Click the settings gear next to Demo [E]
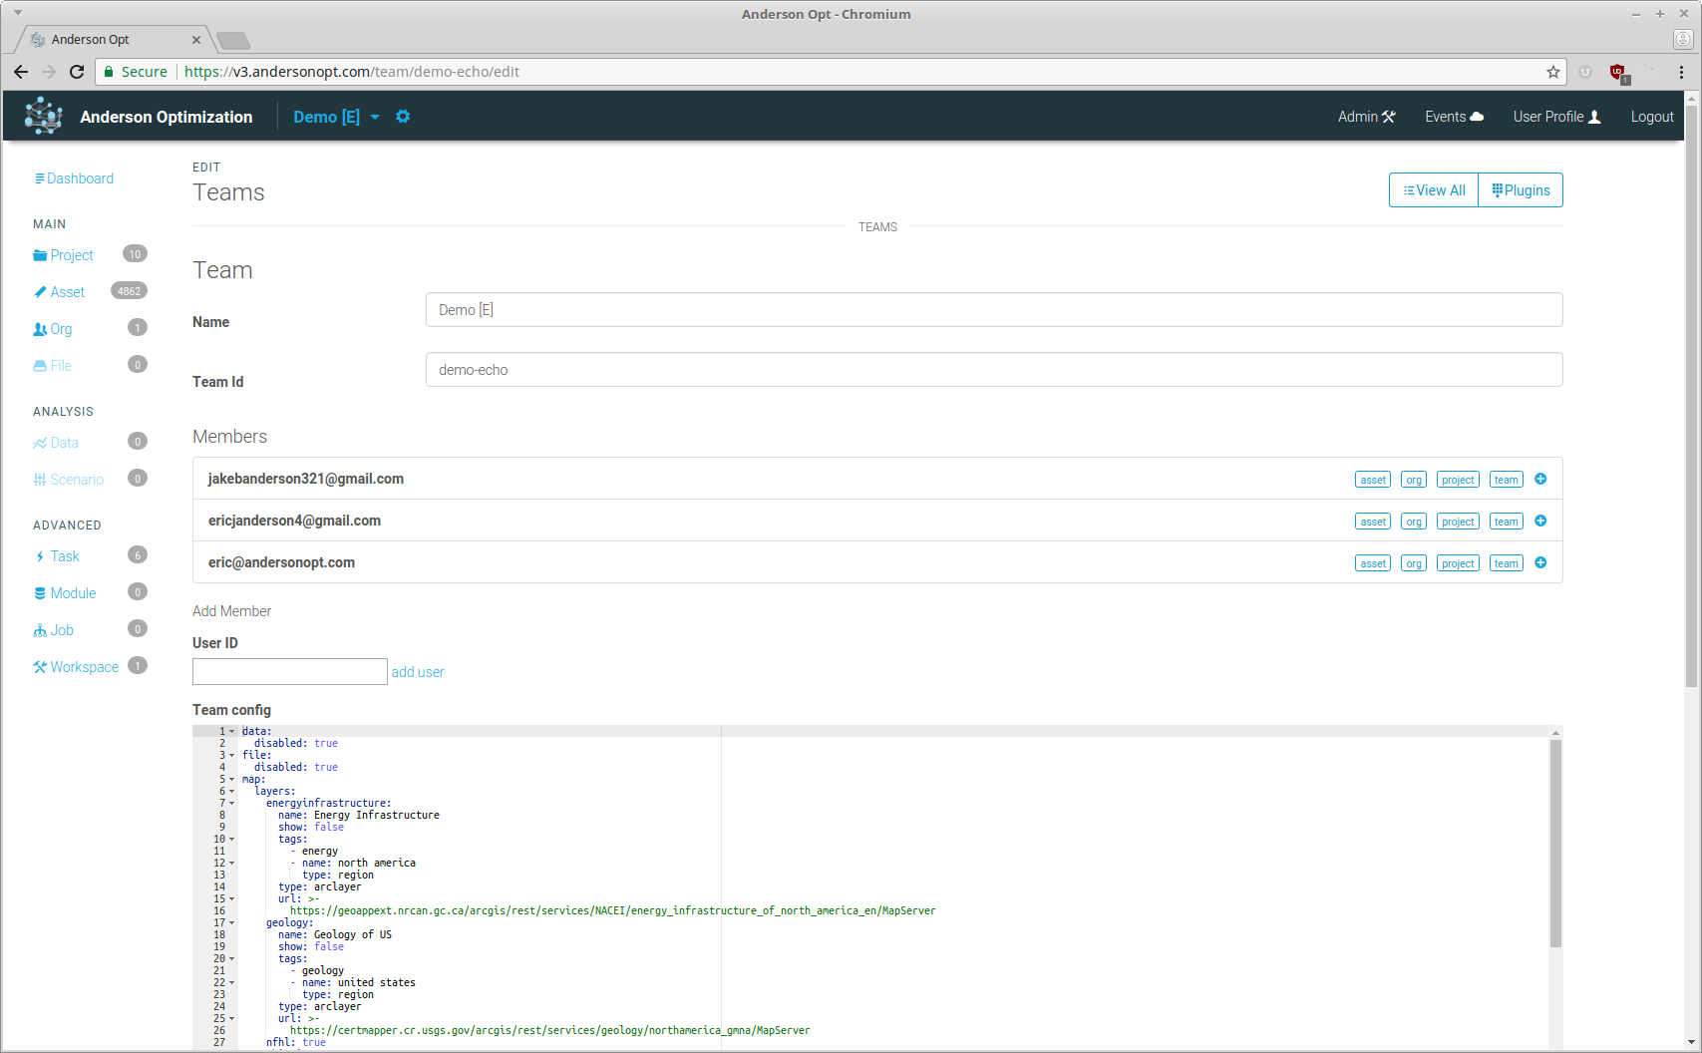The image size is (1702, 1053). click(x=403, y=117)
